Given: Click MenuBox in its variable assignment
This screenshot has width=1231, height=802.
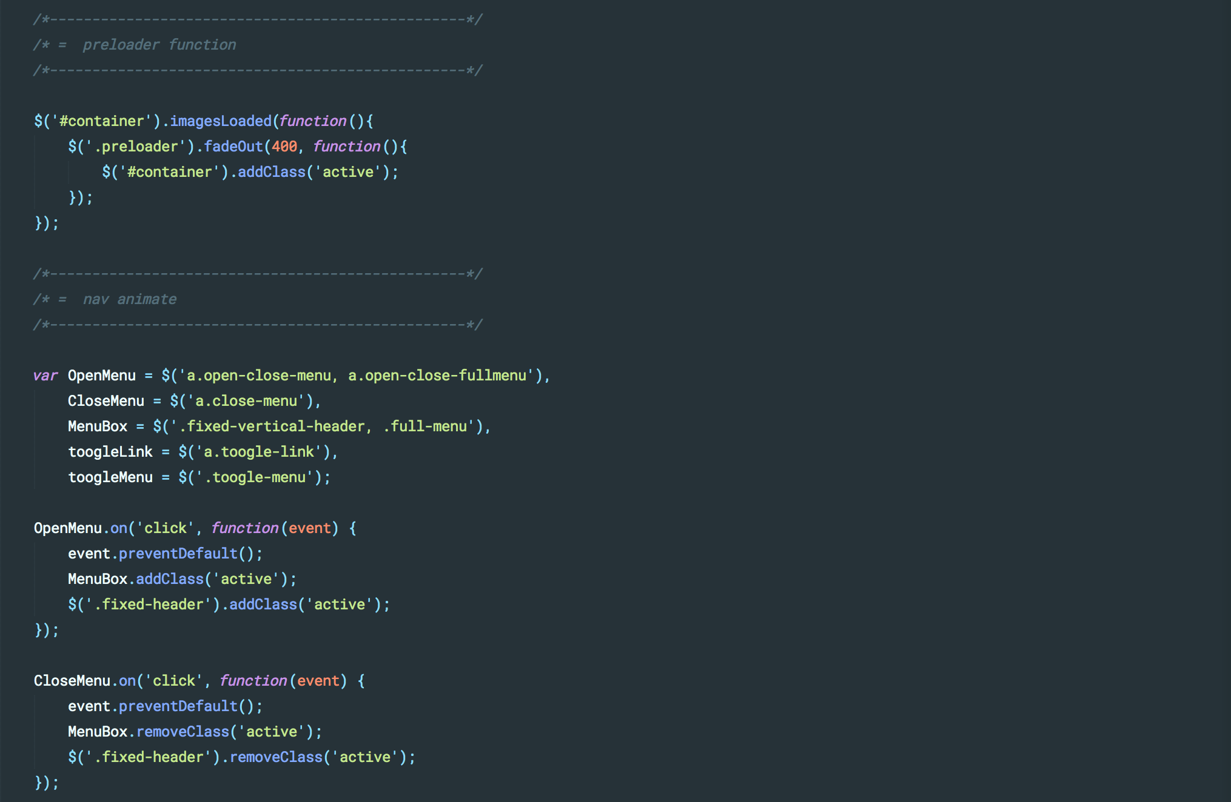Looking at the screenshot, I should point(98,426).
